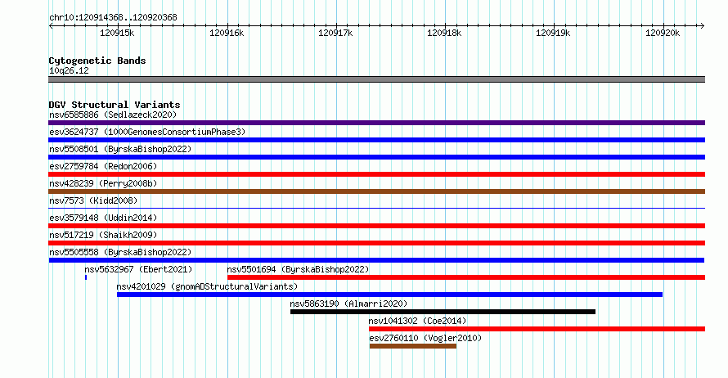
Task: Click the 120915k ruler position
Action: click(117, 33)
